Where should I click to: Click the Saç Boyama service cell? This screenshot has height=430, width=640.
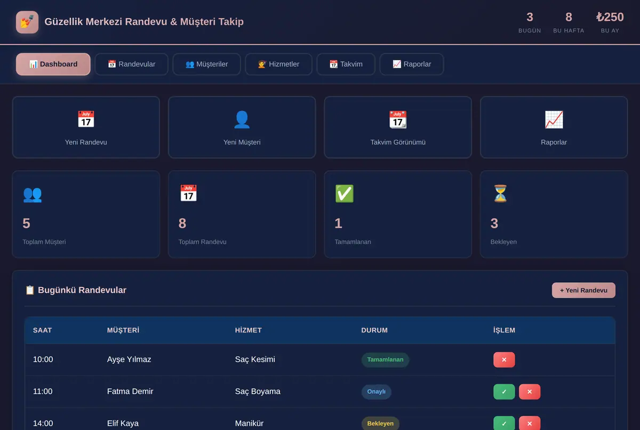click(258, 392)
